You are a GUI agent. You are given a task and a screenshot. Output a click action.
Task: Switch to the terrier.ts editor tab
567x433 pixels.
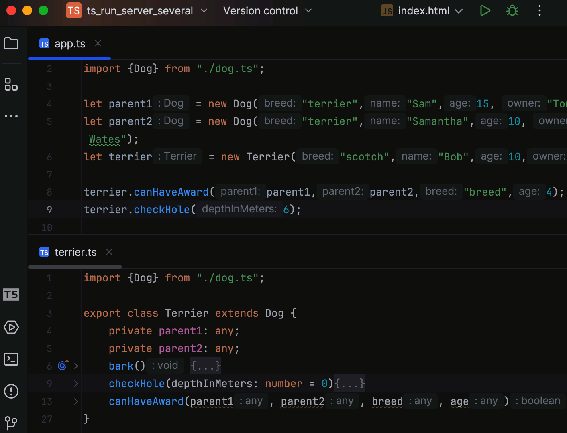[75, 252]
